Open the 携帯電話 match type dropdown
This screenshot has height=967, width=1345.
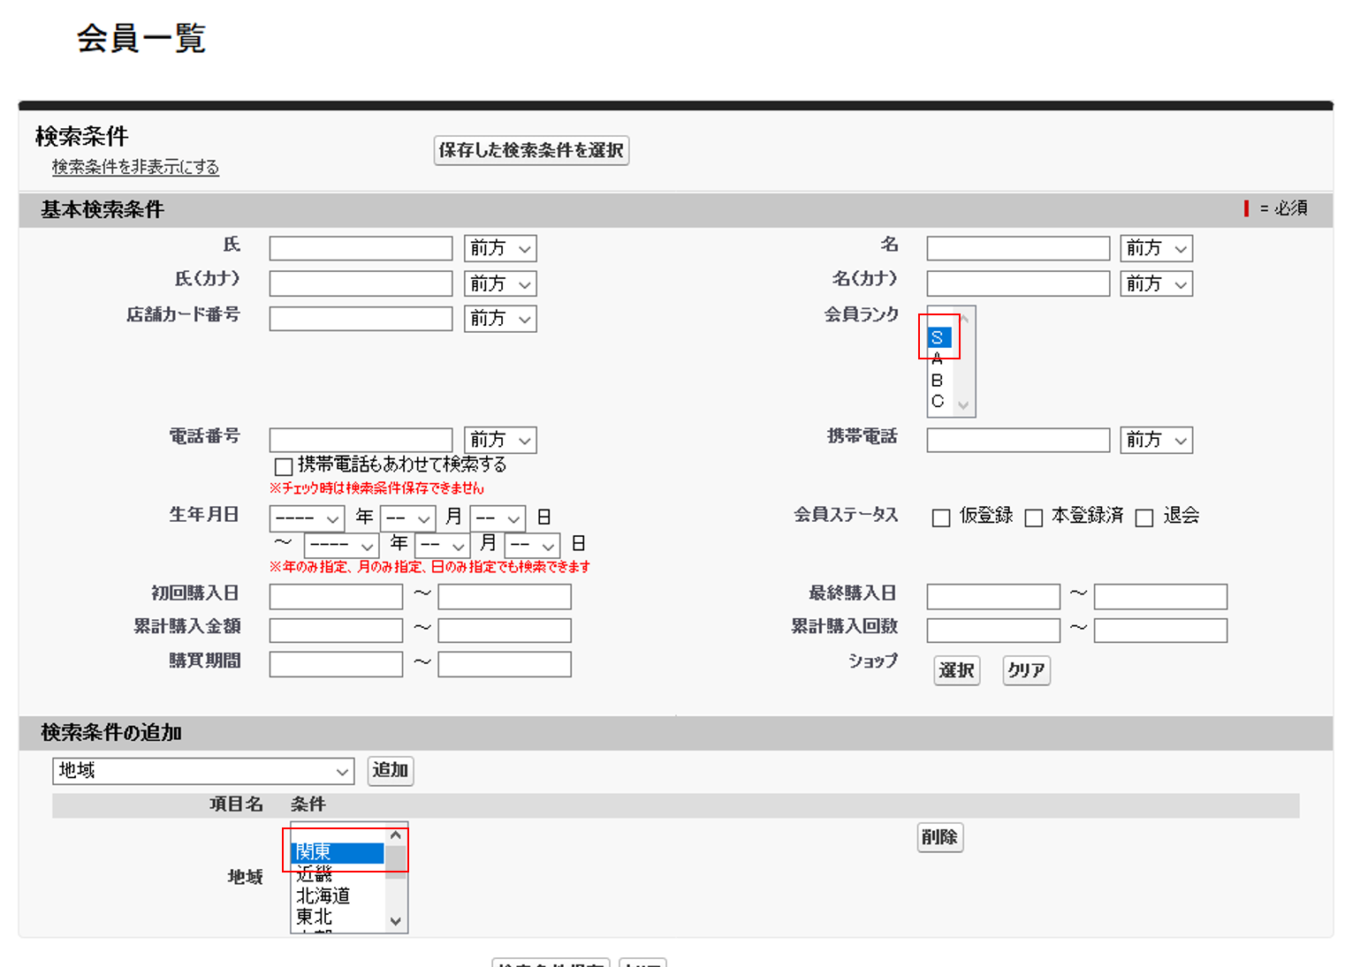coord(1156,440)
